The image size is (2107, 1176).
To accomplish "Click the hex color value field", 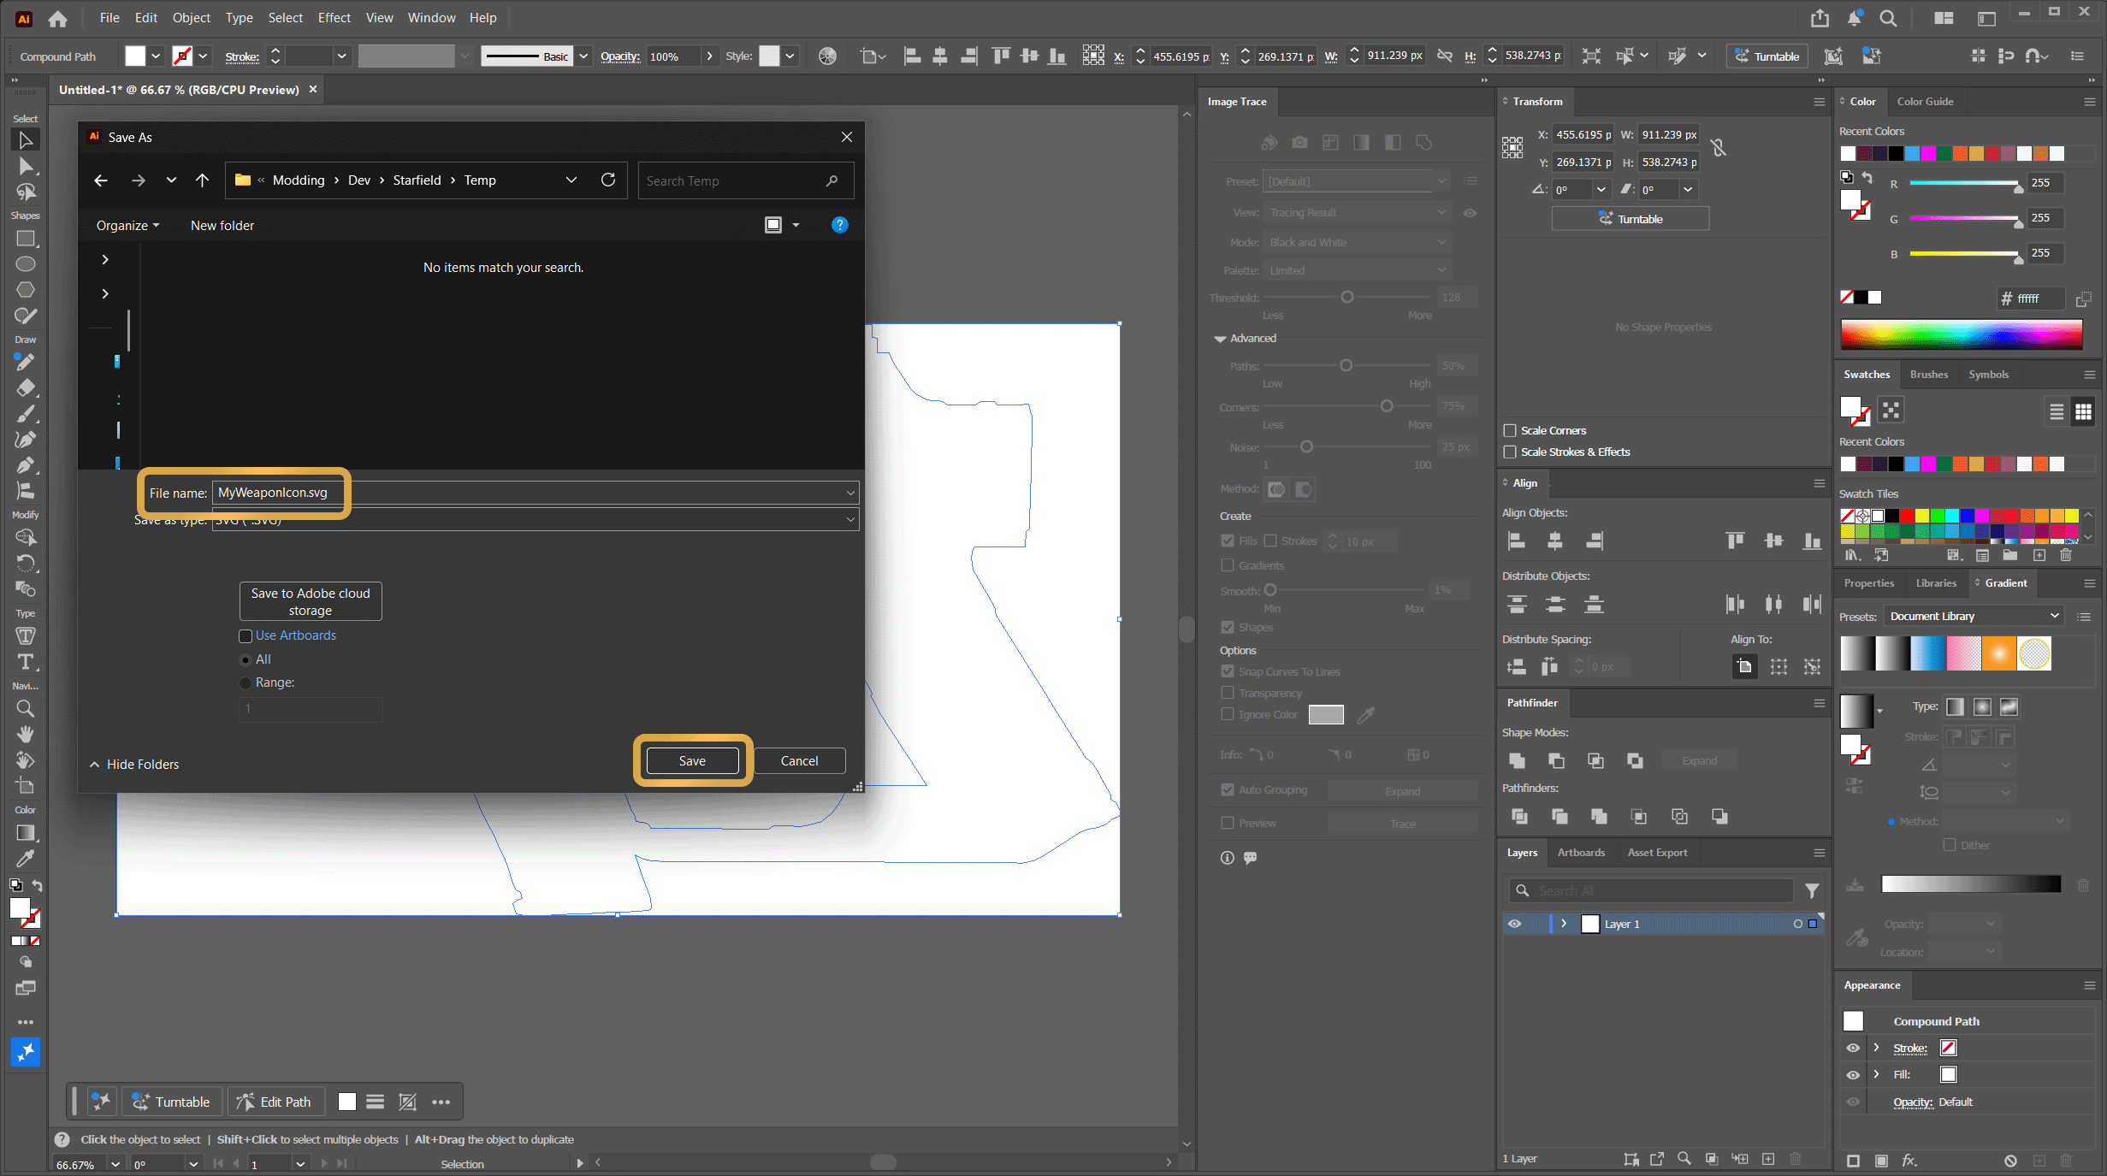I will (x=2040, y=298).
